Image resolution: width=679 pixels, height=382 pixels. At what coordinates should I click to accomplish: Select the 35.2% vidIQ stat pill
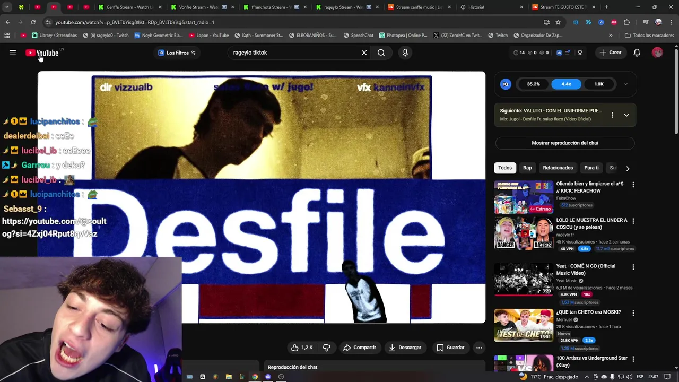click(533, 84)
